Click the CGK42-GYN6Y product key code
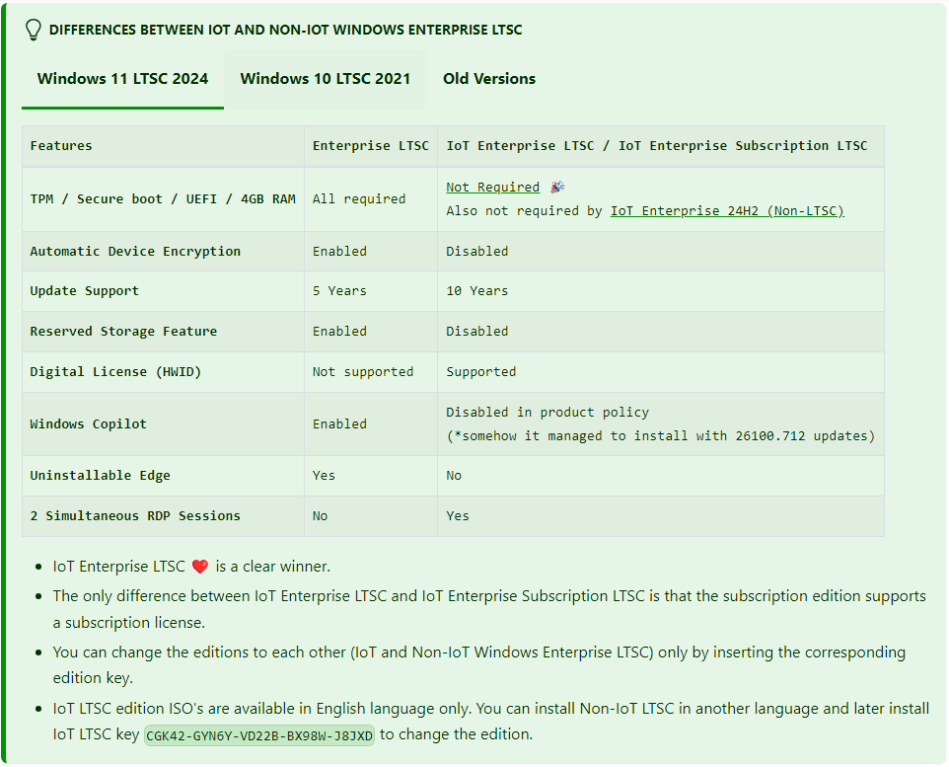The width and height of the screenshot is (949, 767). click(x=259, y=735)
